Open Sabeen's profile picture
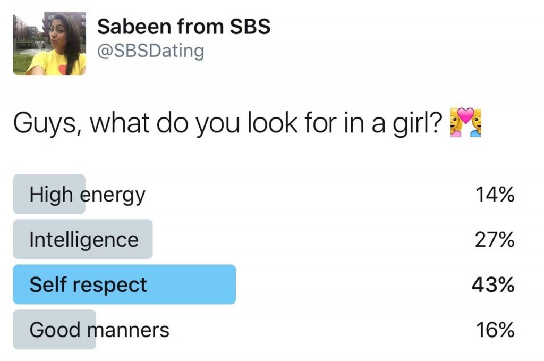This screenshot has height=361, width=544. 49,44
